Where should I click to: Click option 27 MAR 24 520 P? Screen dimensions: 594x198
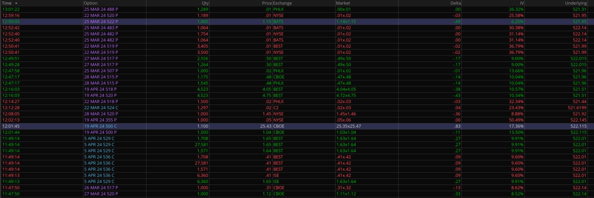tap(101, 194)
